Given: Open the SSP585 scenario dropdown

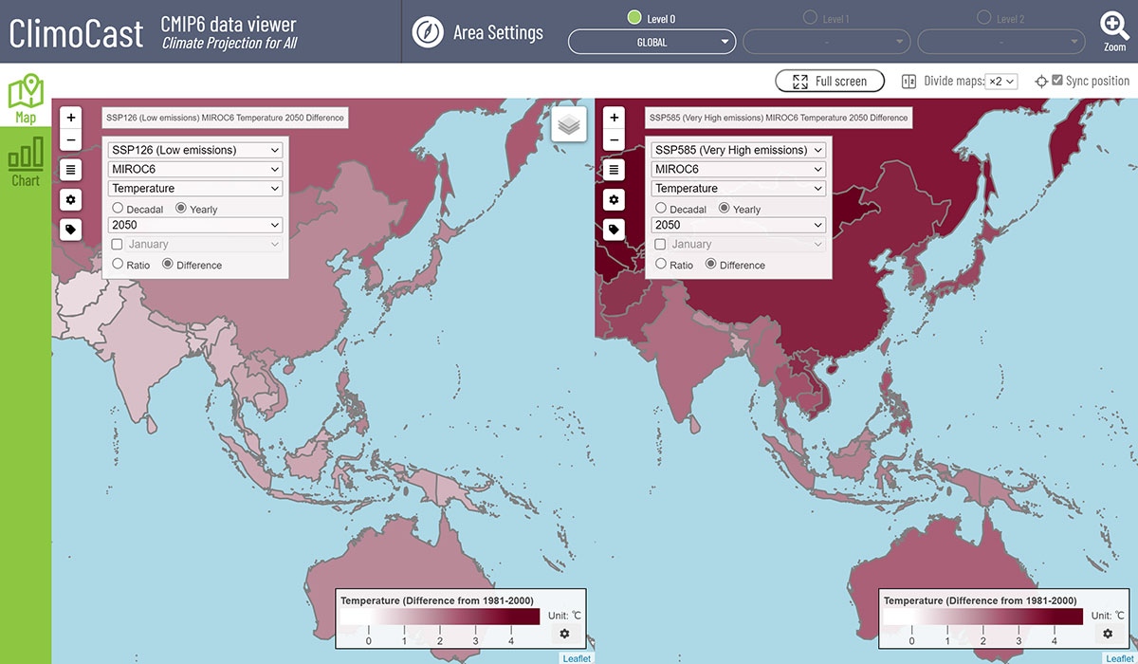Looking at the screenshot, I should tap(738, 149).
